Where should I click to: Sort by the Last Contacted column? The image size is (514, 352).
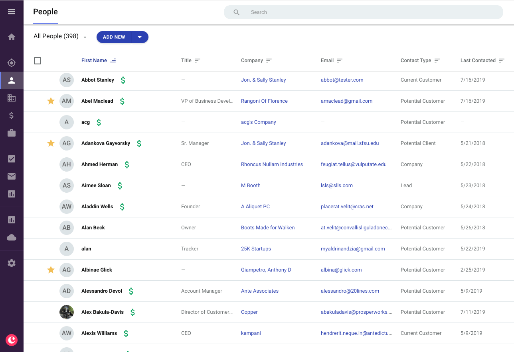(x=482, y=61)
